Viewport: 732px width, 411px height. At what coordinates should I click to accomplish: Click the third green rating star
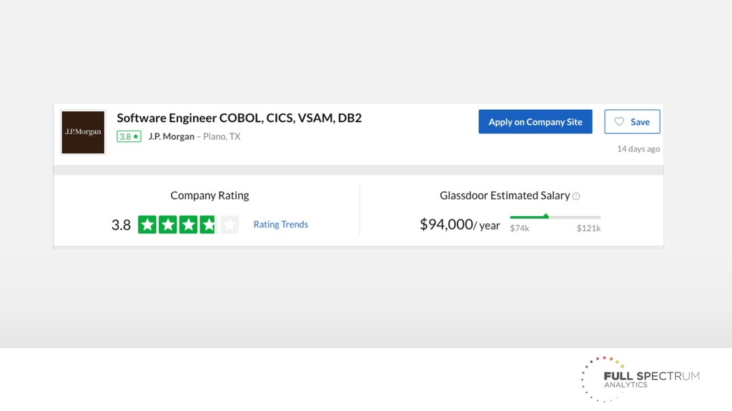tap(188, 225)
